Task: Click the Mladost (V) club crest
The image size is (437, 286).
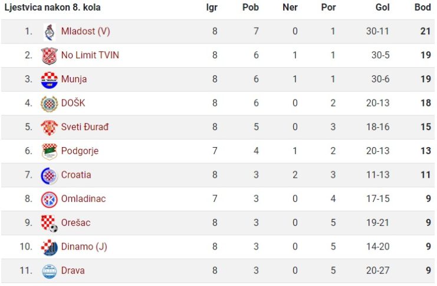Action: (x=50, y=32)
